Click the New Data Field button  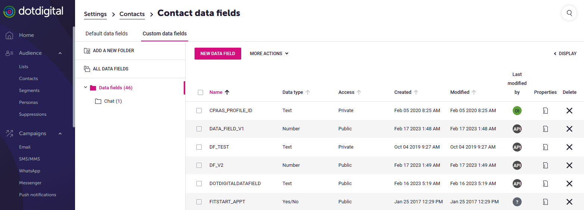pyautogui.click(x=218, y=54)
